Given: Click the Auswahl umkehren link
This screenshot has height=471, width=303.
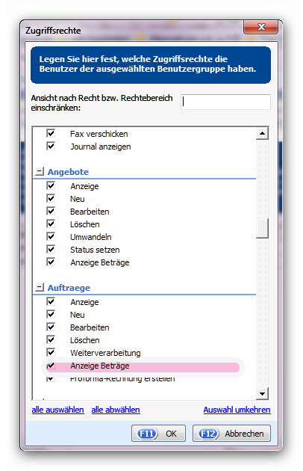Looking at the screenshot, I should pos(237,410).
